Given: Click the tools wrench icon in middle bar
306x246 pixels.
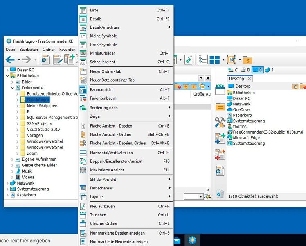Looking at the screenshot, I should [x=220, y=122].
